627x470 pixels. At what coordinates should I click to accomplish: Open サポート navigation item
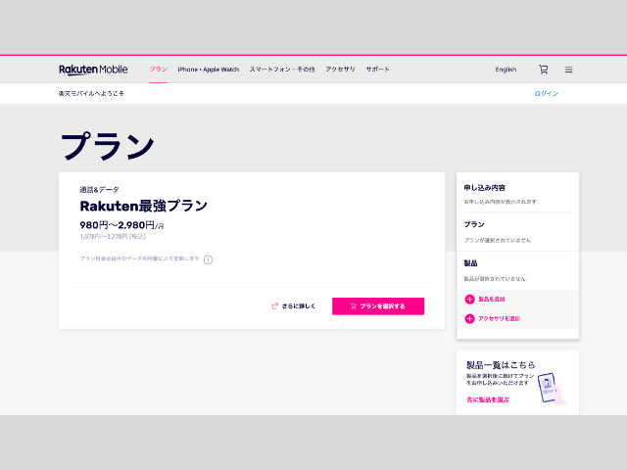coord(378,70)
